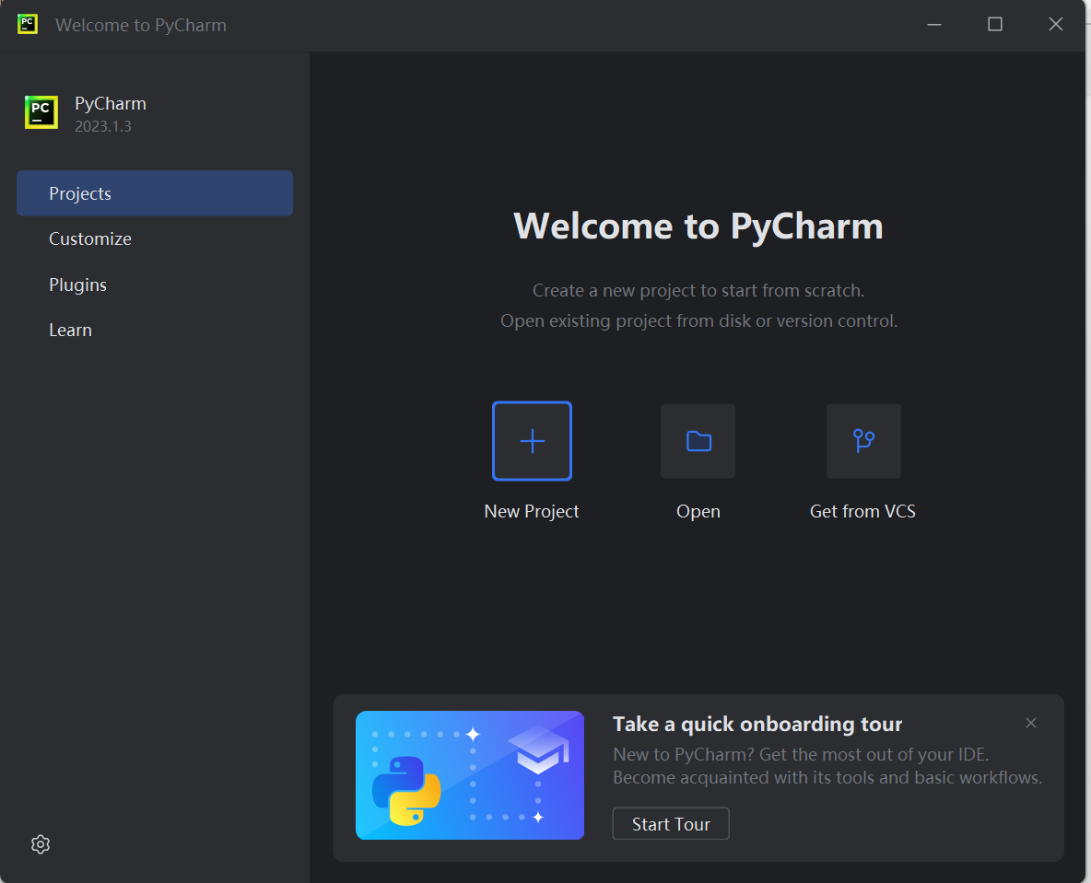Open the settings gear in bottom corner
This screenshot has height=883, width=1091.
point(41,844)
